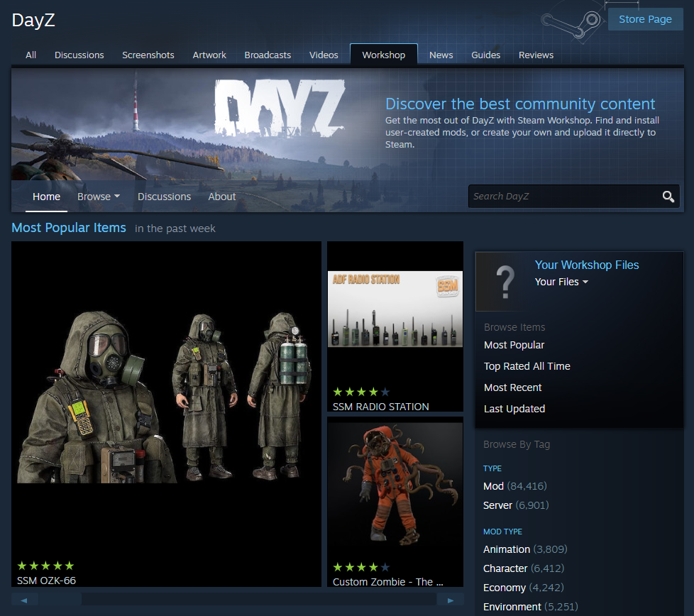Filter by Server type tag

tap(516, 505)
